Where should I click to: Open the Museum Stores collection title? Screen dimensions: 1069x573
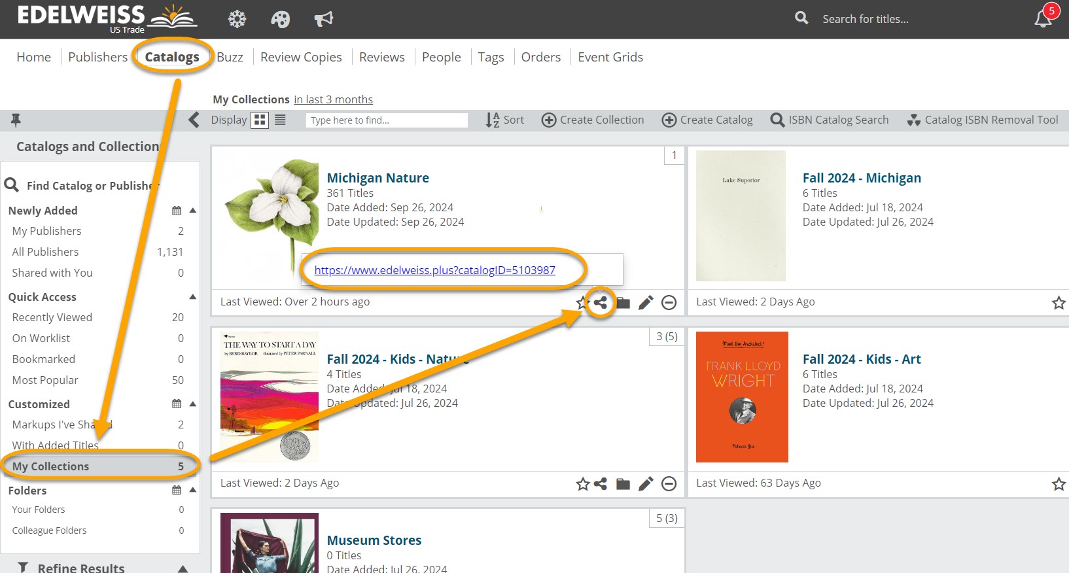point(374,540)
